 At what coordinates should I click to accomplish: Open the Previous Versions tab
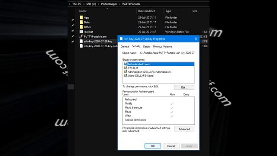163,46
